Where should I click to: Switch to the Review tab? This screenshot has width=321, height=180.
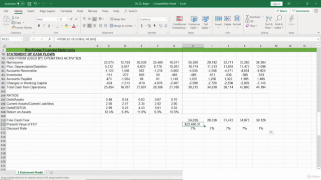[x=92, y=11]
